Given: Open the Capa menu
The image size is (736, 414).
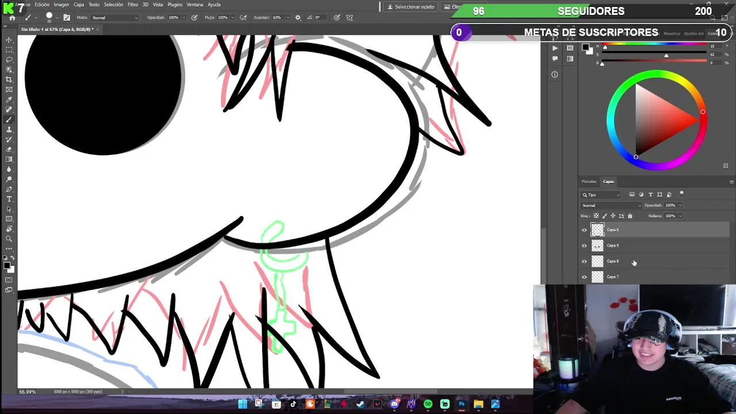Looking at the screenshot, I should pos(79,5).
